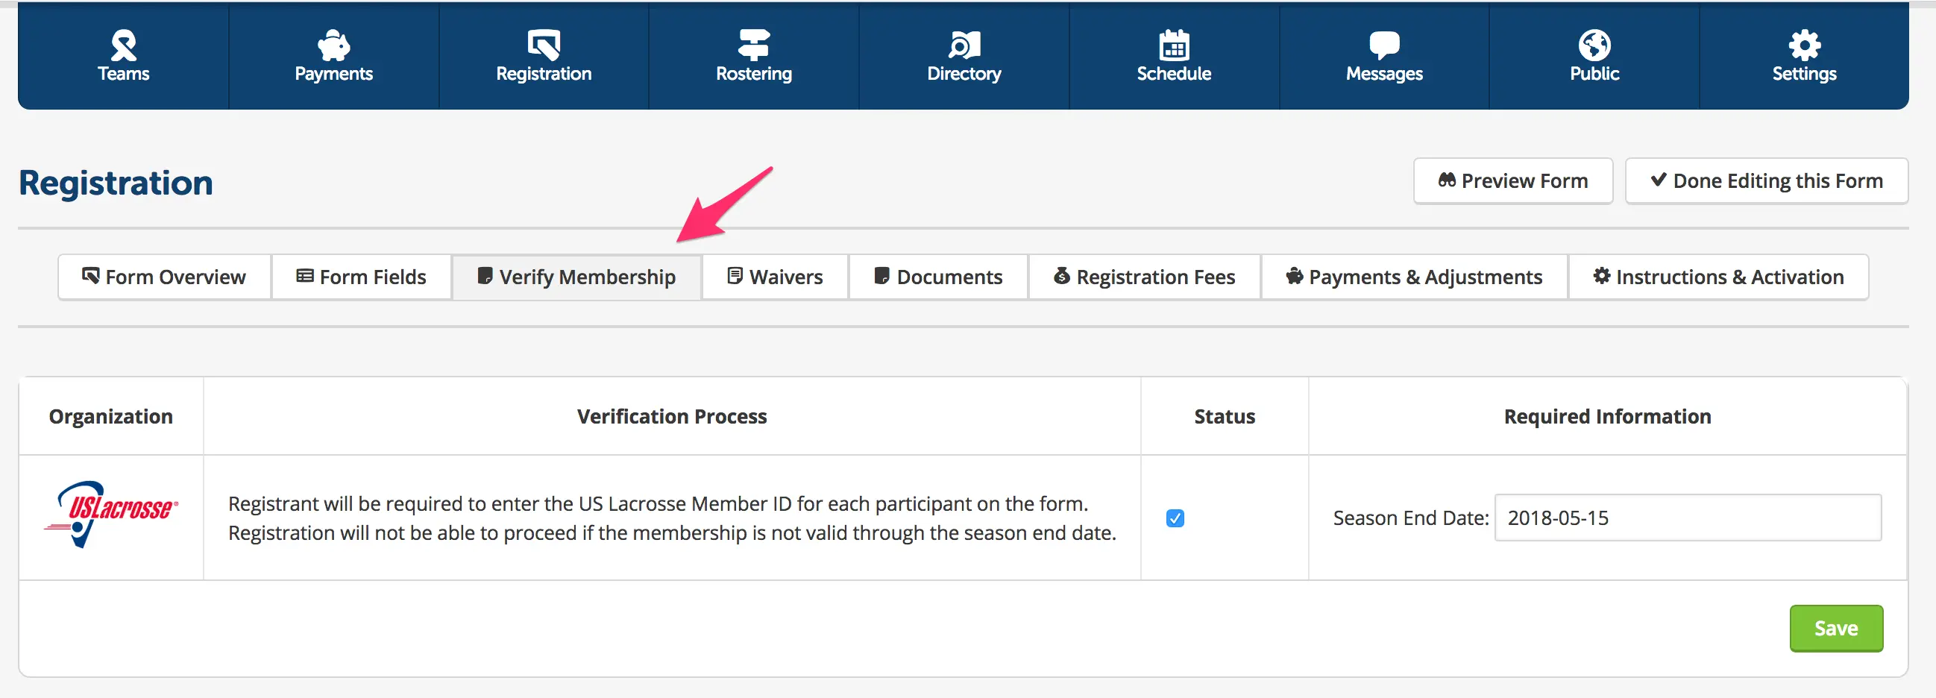Click the Required Information column header
The image size is (1936, 698).
click(1608, 416)
